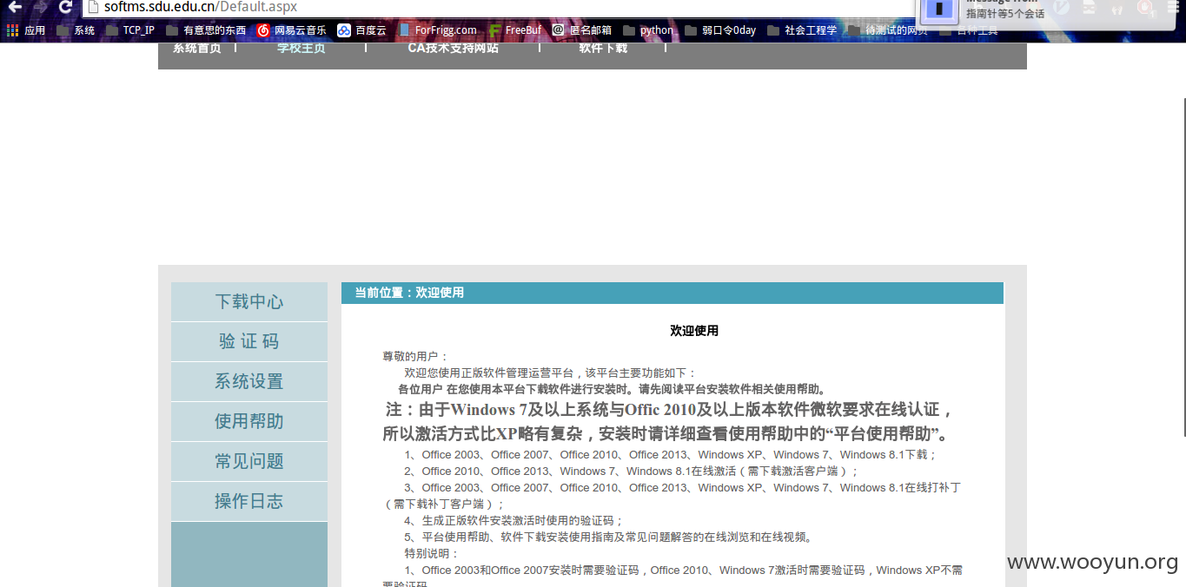Screen dimensions: 1186x587
Task: Open the 有意思的东西 bookmark folder
Action: 206,30
